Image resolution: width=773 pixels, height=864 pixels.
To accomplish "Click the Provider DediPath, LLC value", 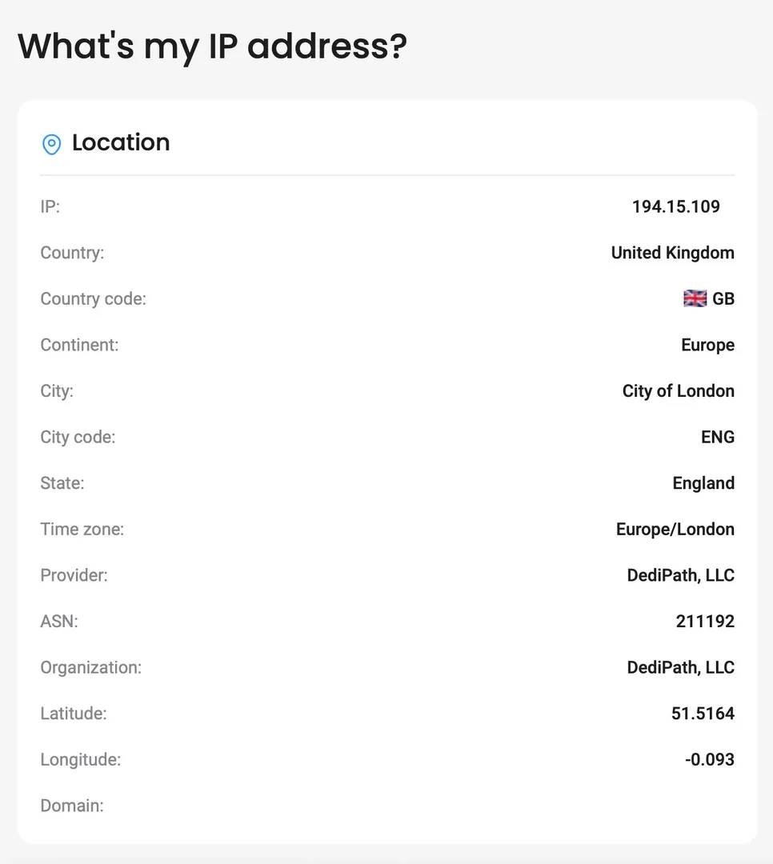I will tap(680, 575).
